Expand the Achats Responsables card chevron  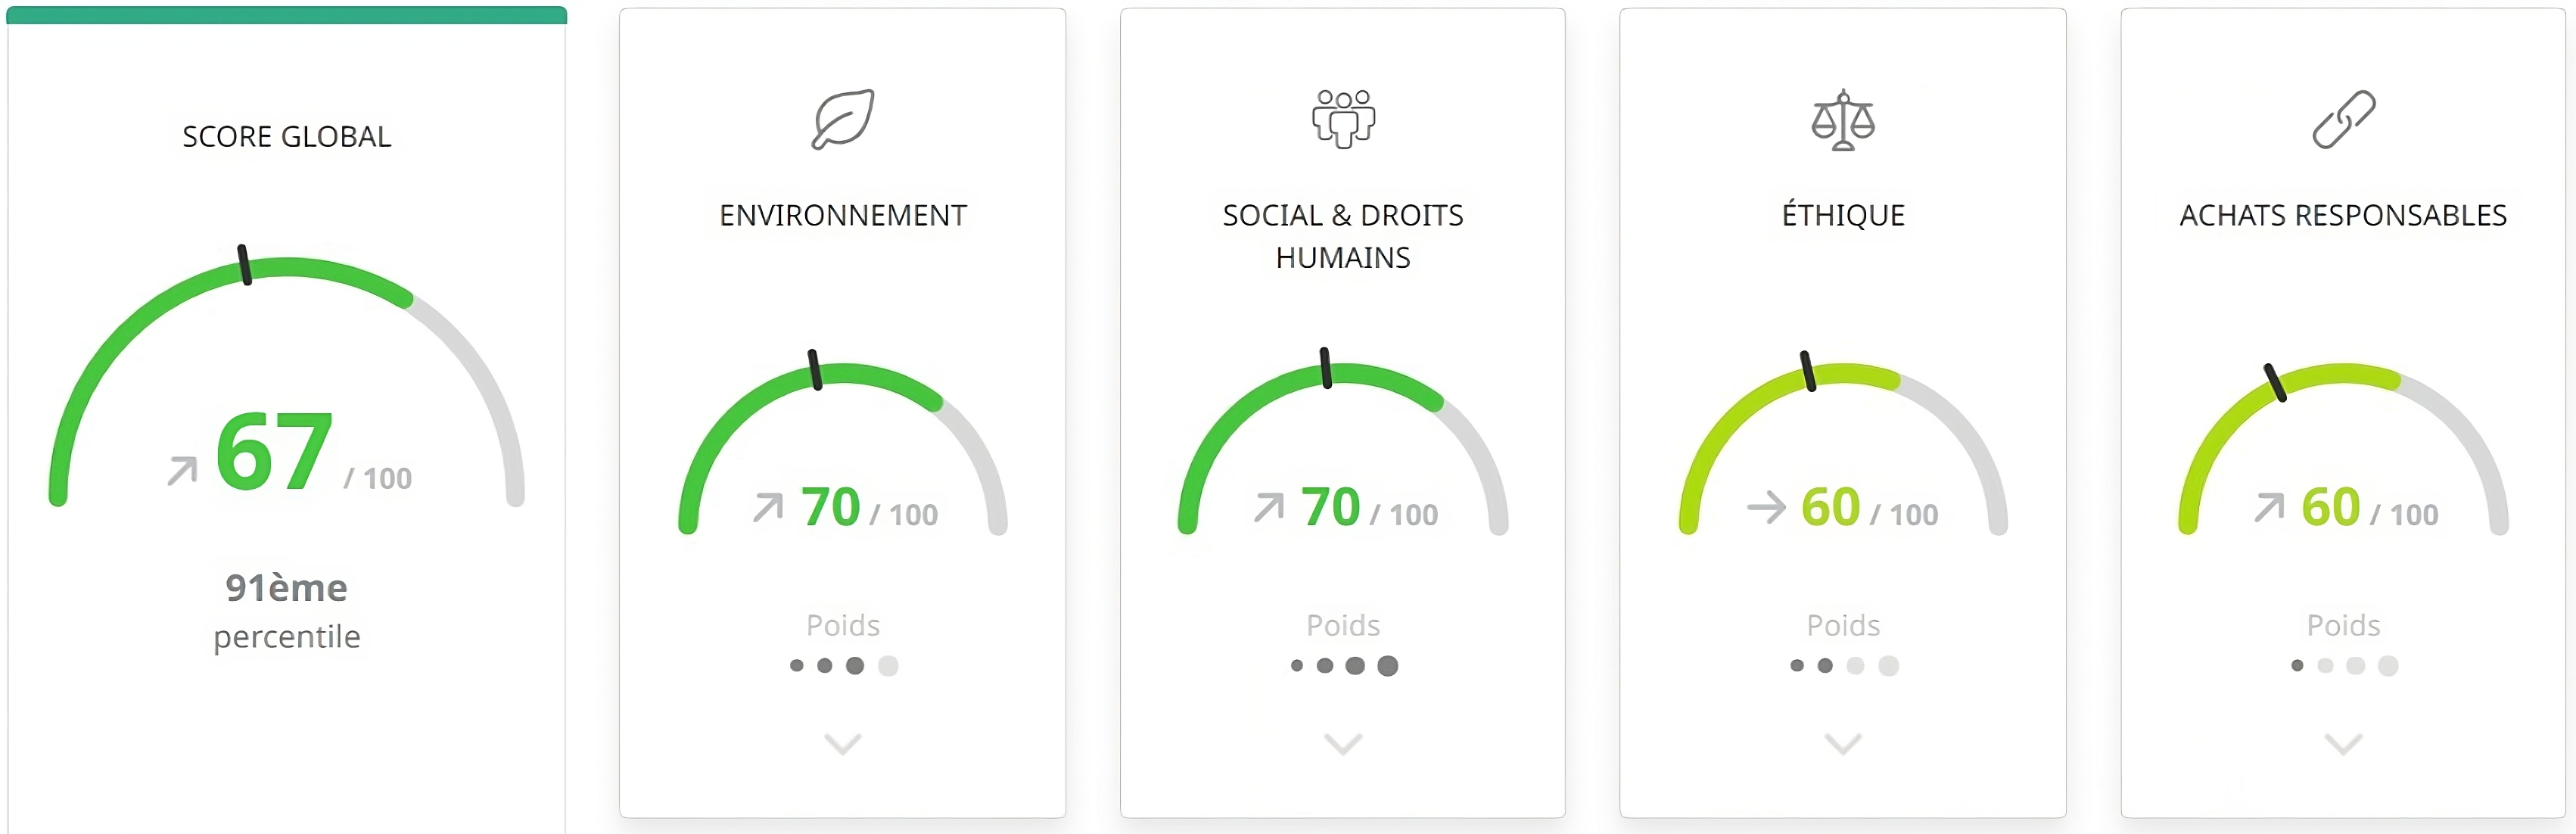click(2343, 744)
